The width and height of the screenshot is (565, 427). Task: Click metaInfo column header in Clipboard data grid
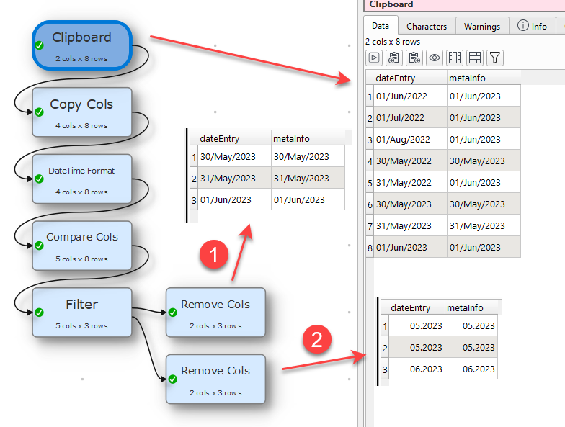click(x=484, y=78)
